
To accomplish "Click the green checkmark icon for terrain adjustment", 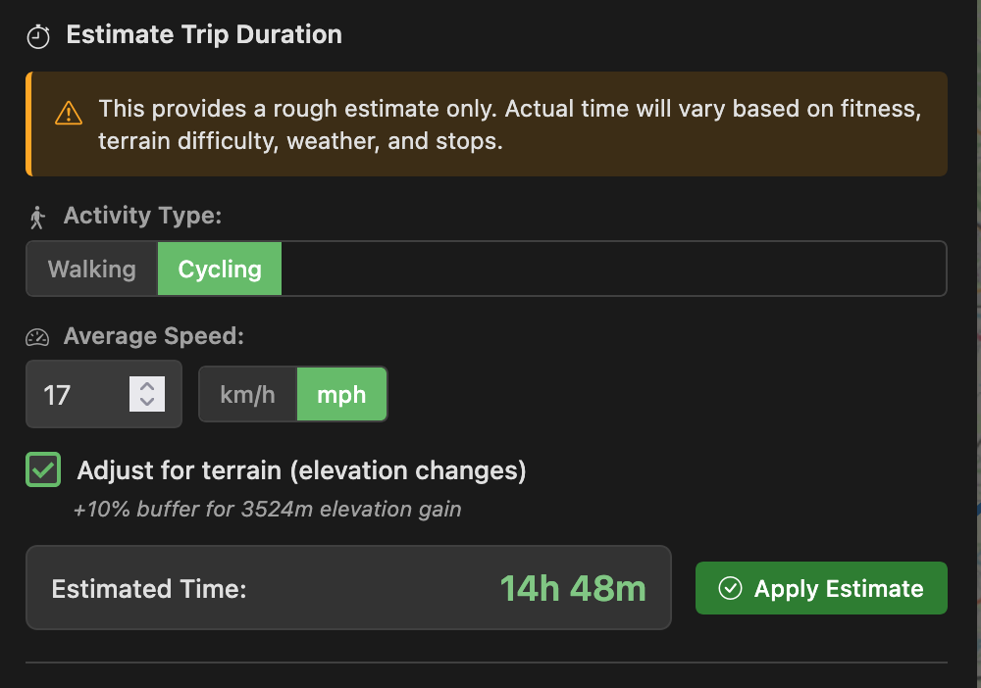I will (43, 469).
